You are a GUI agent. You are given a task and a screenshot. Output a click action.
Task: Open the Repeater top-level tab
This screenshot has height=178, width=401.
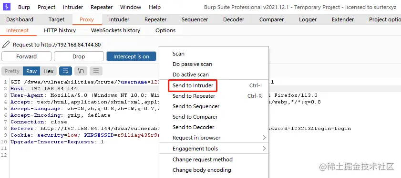pyautogui.click(x=155, y=19)
